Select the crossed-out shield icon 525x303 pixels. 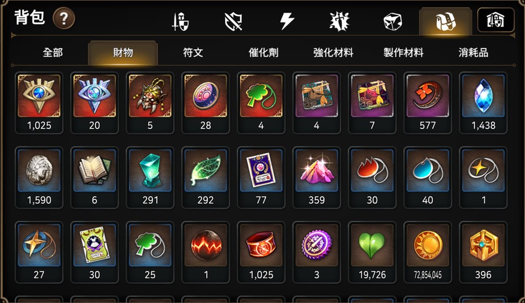(234, 21)
